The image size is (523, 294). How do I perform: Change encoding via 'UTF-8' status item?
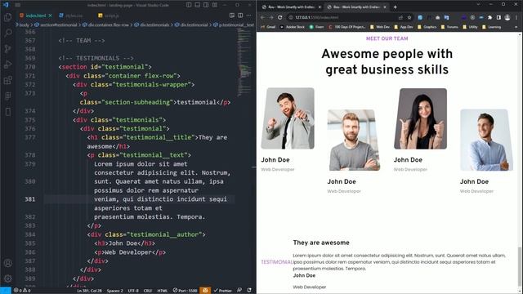pos(133,291)
